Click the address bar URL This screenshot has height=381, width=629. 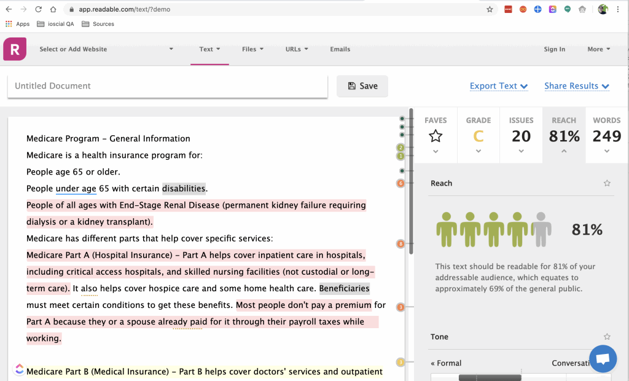pyautogui.click(x=124, y=9)
